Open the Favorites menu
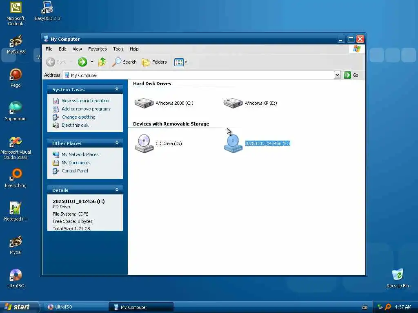The width and height of the screenshot is (418, 313). 97,49
